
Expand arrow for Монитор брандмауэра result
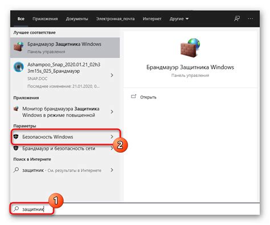click(112, 112)
